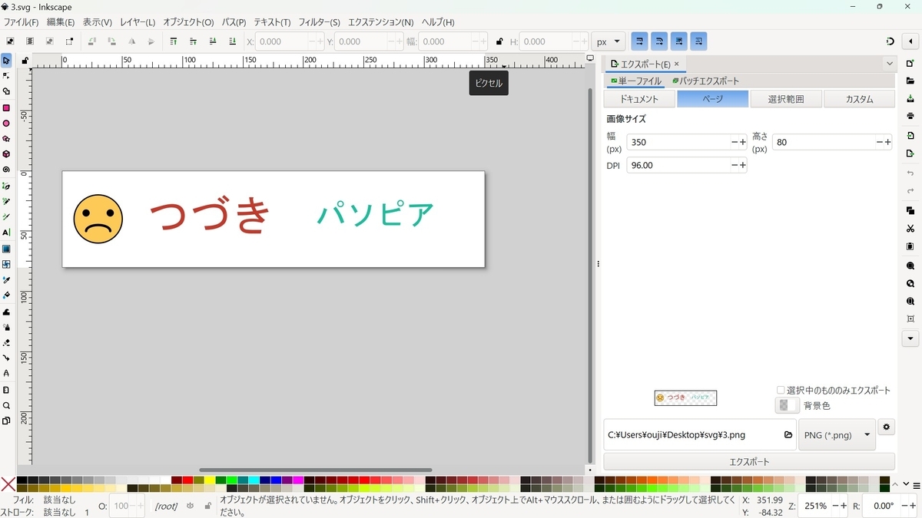Click the no-color X swatch
The height and width of the screenshot is (518, 922).
click(8, 484)
